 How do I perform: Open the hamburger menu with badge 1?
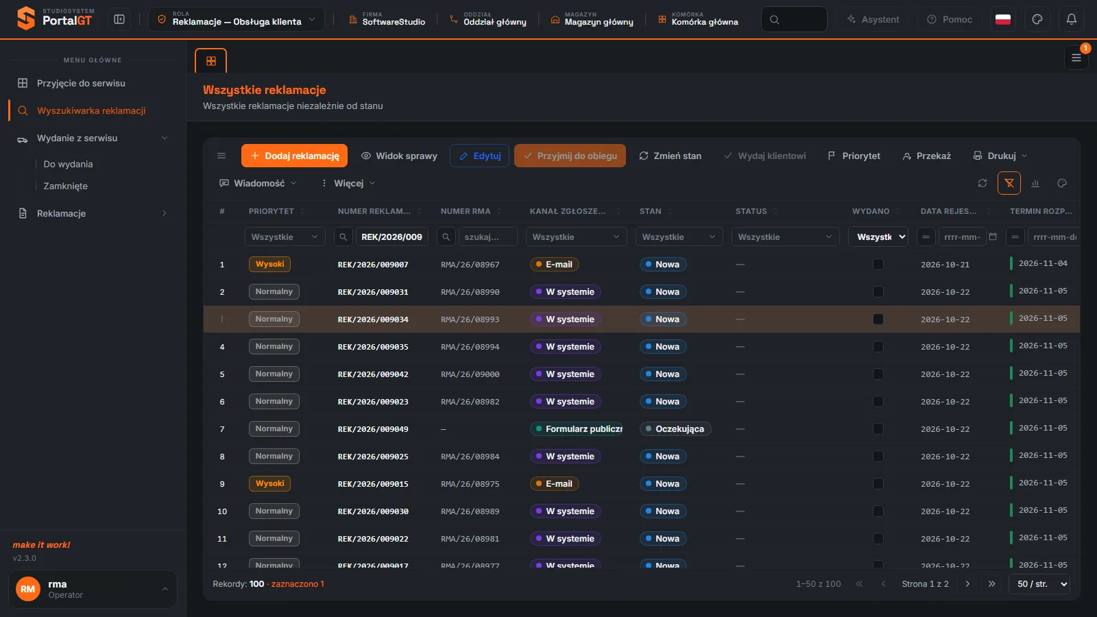coord(1076,58)
